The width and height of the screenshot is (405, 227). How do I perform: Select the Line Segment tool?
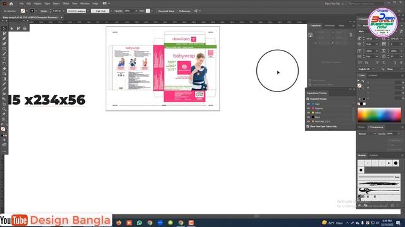click(4, 54)
